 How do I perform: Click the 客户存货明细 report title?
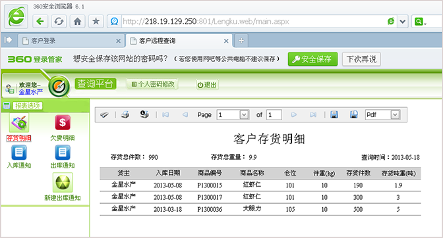269,139
